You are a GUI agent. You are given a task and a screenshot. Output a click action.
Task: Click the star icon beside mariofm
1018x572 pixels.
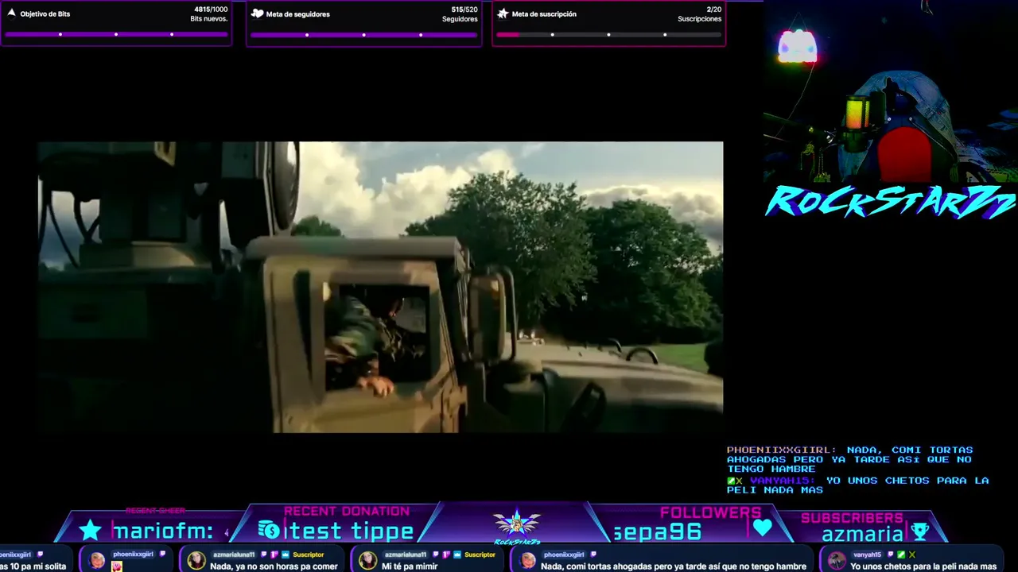point(90,530)
